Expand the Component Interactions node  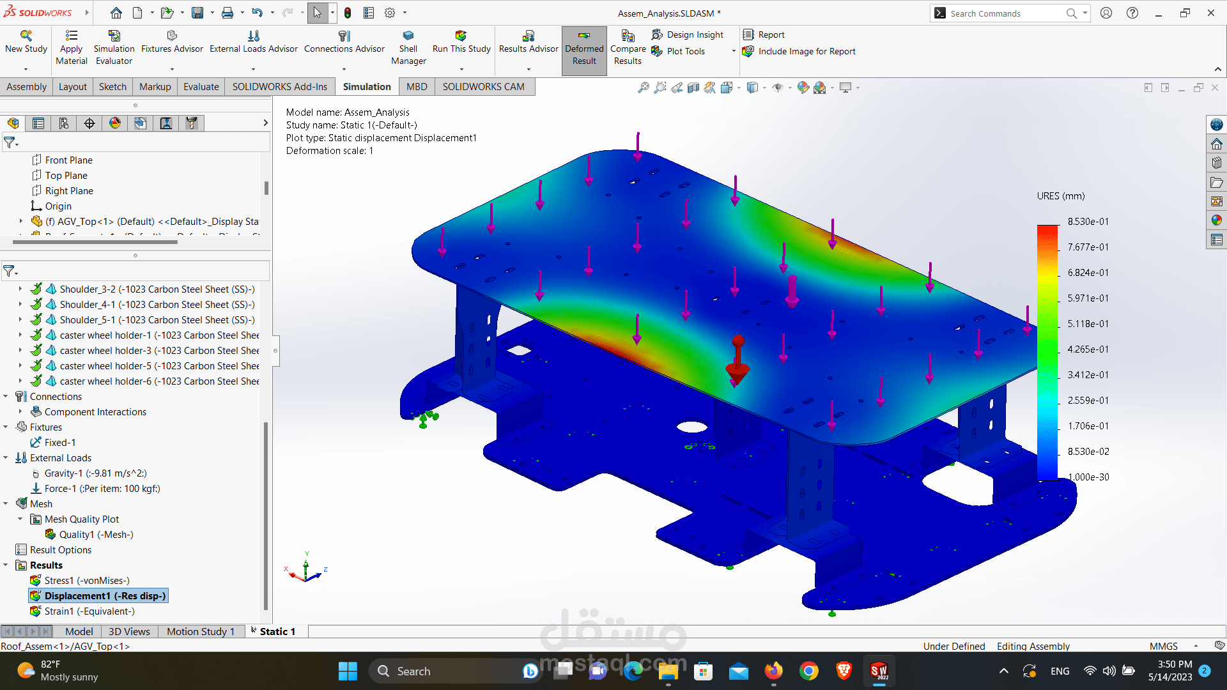coord(20,412)
